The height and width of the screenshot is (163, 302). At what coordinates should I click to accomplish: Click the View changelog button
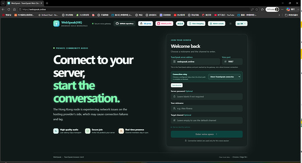pyautogui.click(x=196, y=24)
